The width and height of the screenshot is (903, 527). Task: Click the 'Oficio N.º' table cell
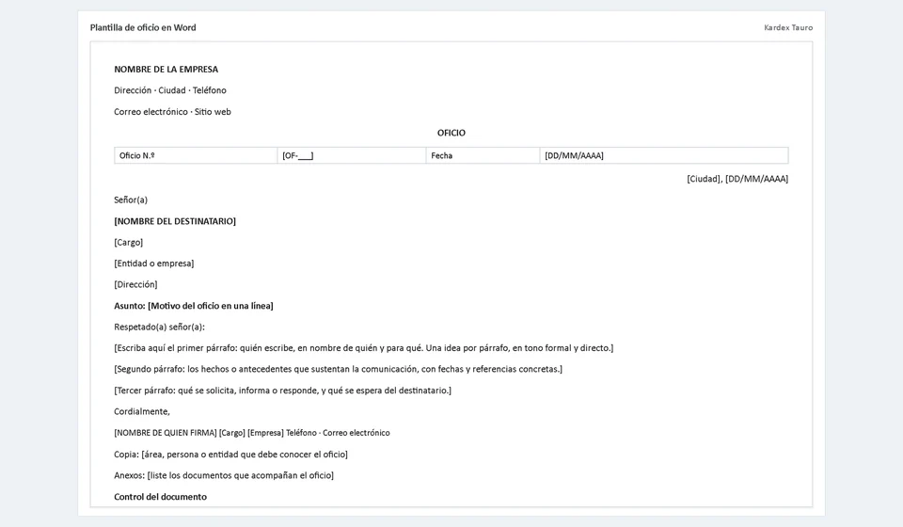[x=196, y=155]
